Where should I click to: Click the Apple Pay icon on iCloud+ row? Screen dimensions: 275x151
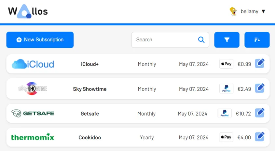click(x=226, y=64)
